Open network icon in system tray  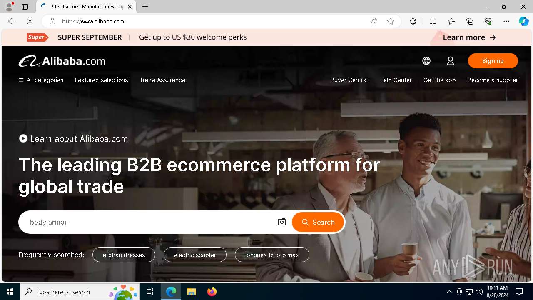[469, 292]
